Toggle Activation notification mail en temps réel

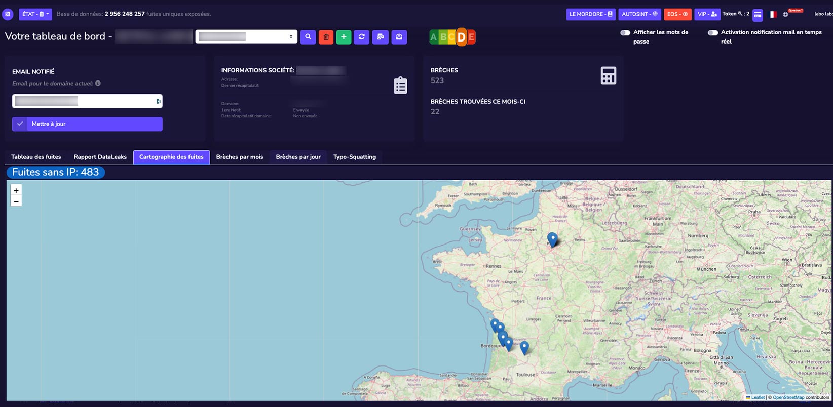point(713,33)
